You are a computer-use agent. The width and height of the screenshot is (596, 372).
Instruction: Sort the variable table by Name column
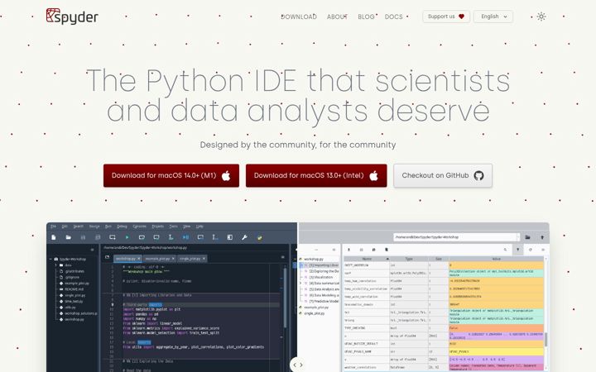tap(367, 259)
